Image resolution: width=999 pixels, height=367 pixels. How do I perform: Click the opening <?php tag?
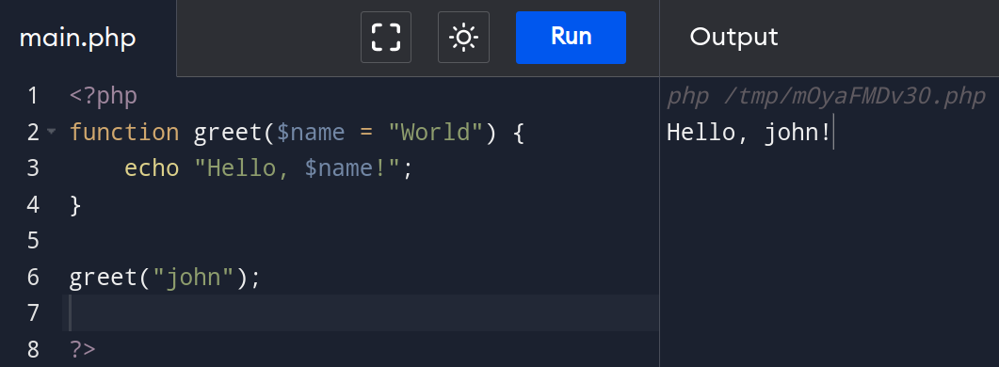(104, 97)
